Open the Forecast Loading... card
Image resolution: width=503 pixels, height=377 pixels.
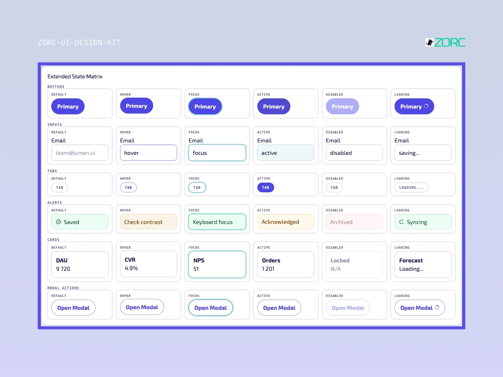423,265
